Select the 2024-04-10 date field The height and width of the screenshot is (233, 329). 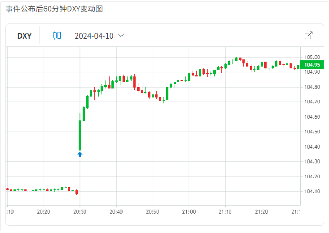click(94, 36)
